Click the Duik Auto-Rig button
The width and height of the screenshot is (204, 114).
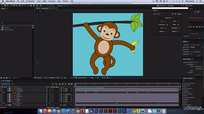pos(169,18)
